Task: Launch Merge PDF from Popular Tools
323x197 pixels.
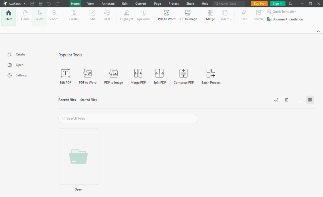Action: [138, 77]
